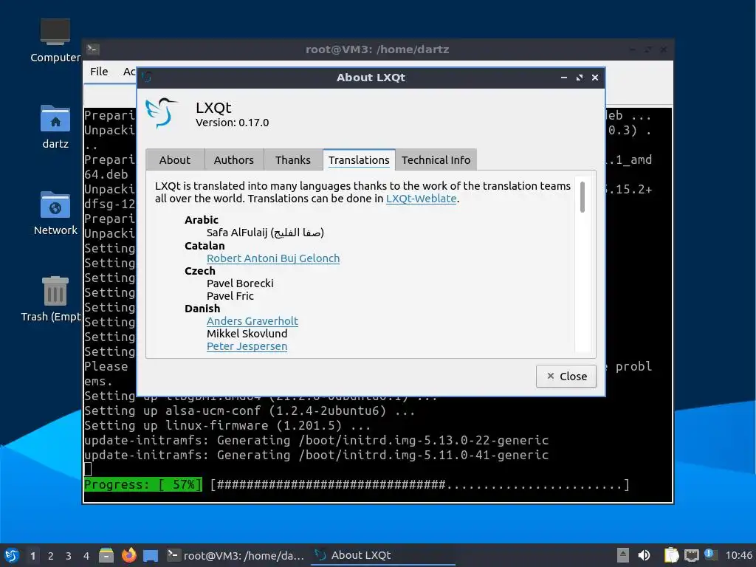
Task: Click the LXQt hummingbird logo
Action: [161, 113]
